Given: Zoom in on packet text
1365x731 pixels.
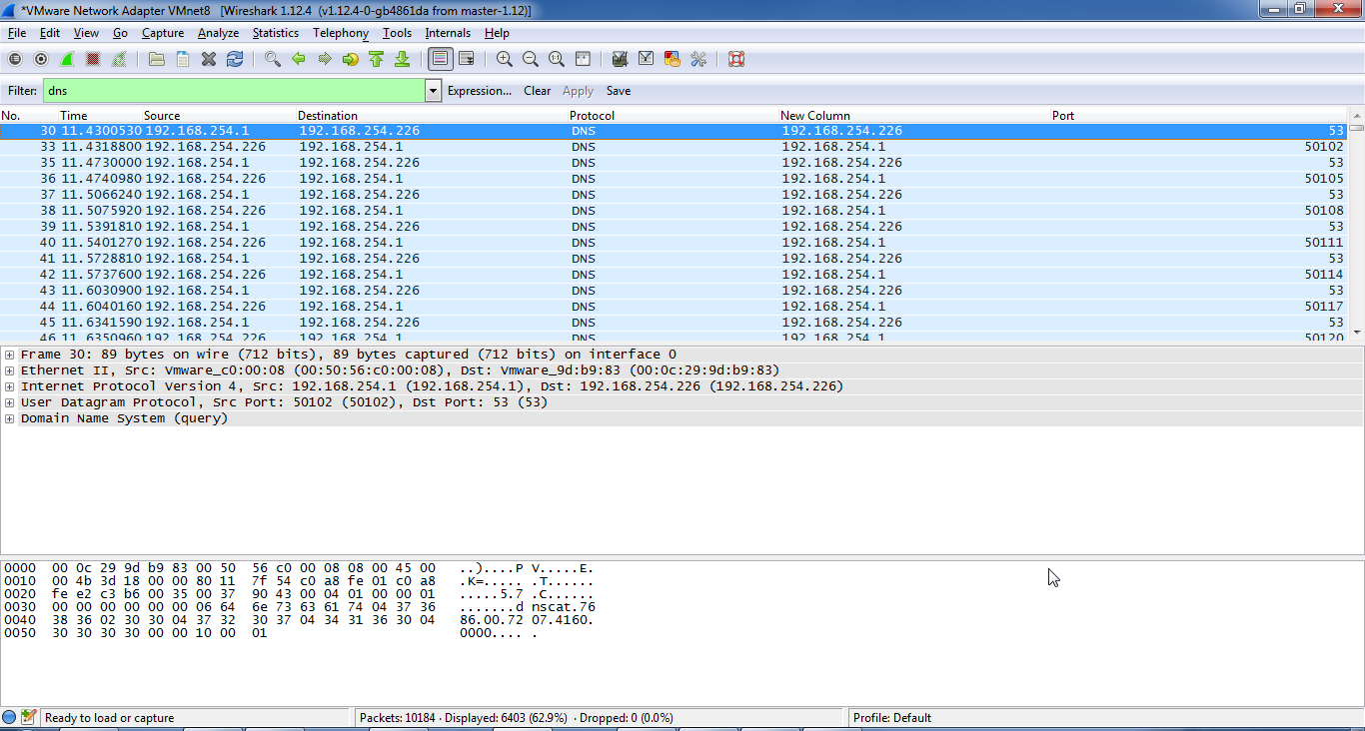Looking at the screenshot, I should (505, 59).
